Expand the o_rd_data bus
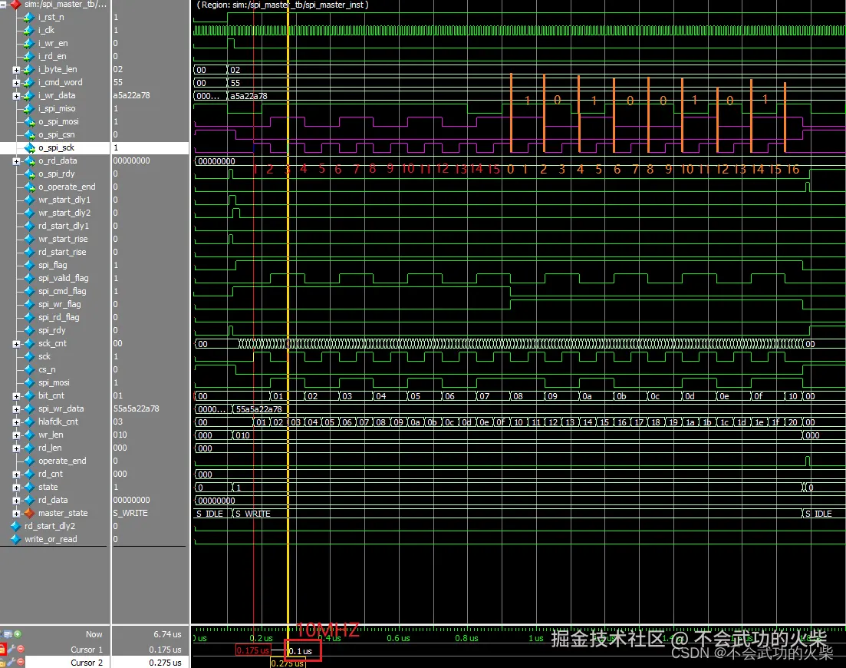The image size is (846, 668). click(x=16, y=161)
